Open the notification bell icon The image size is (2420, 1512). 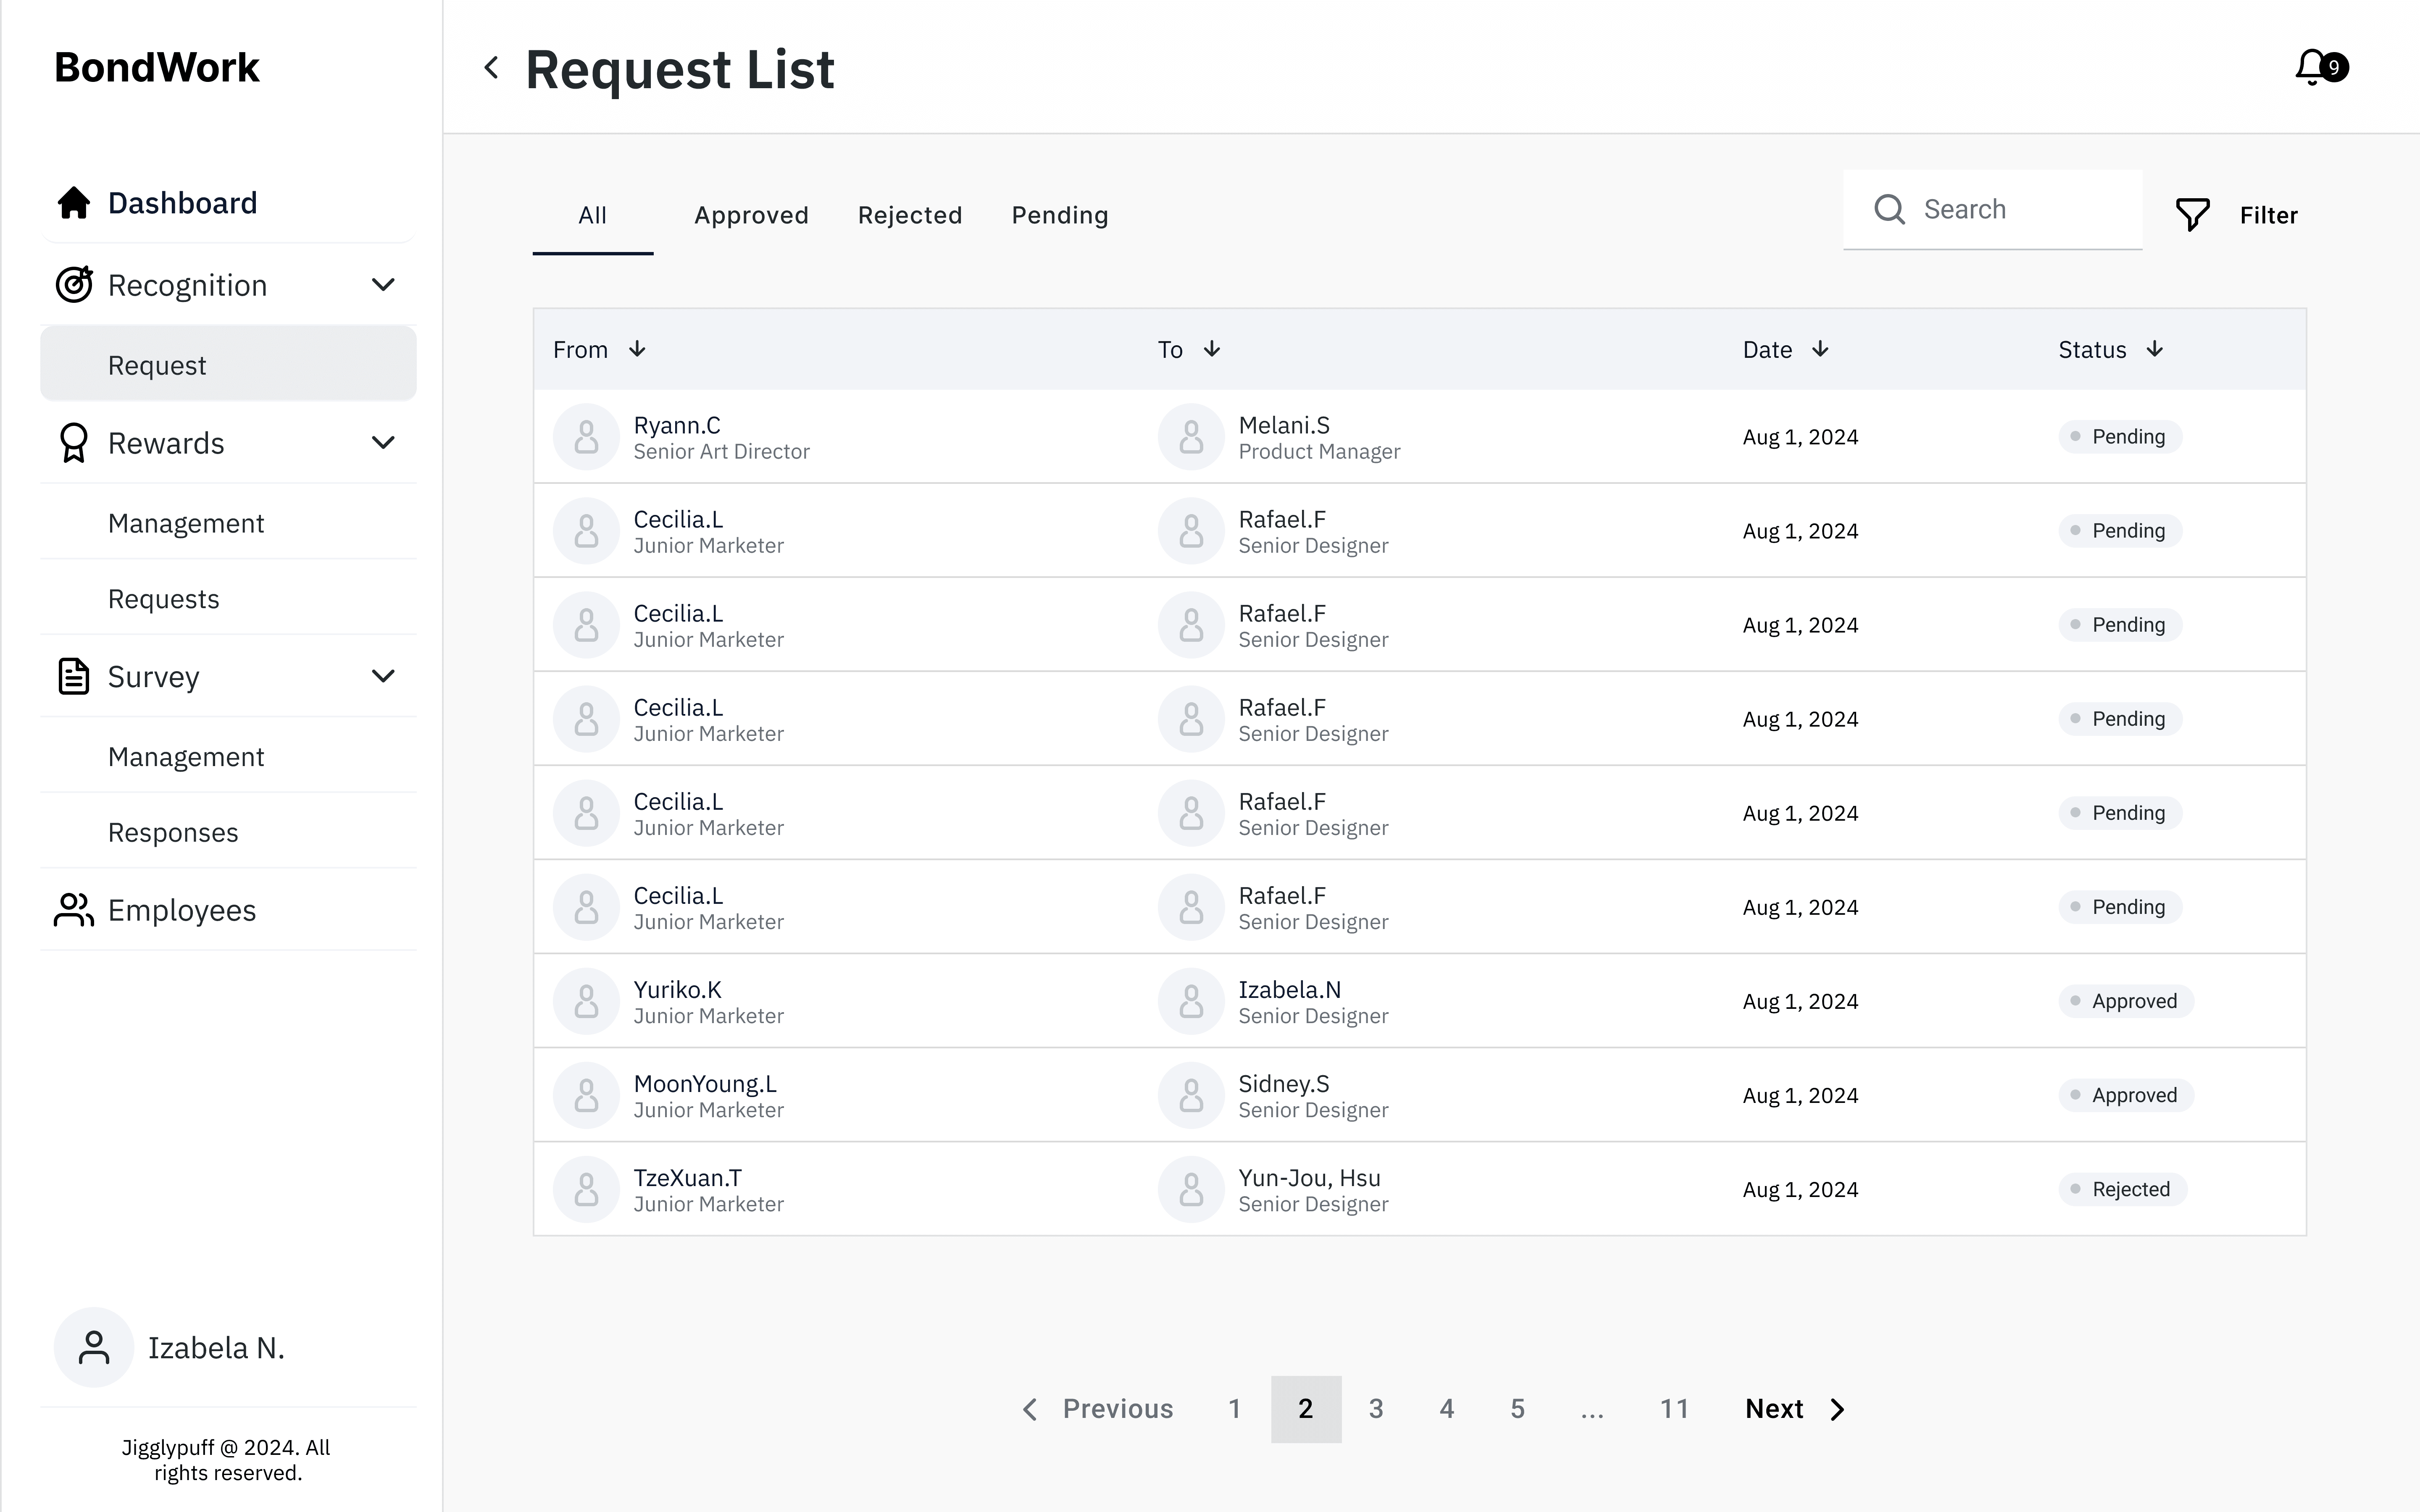click(2311, 67)
